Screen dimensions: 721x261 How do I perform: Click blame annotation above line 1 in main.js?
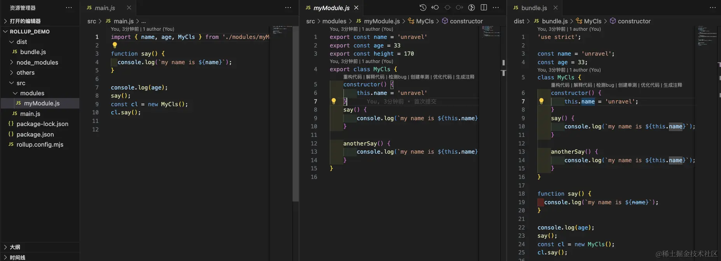point(142,29)
